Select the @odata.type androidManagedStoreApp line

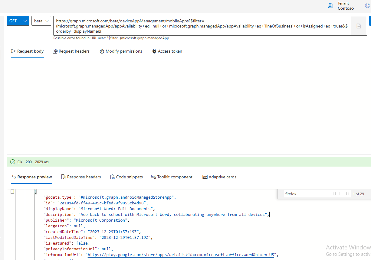click(110, 197)
